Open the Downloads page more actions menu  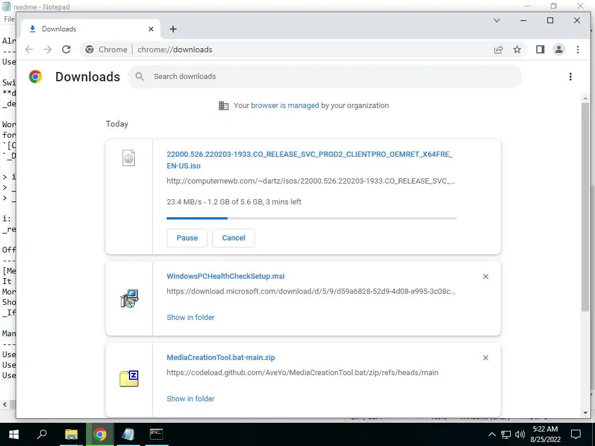[x=571, y=77]
